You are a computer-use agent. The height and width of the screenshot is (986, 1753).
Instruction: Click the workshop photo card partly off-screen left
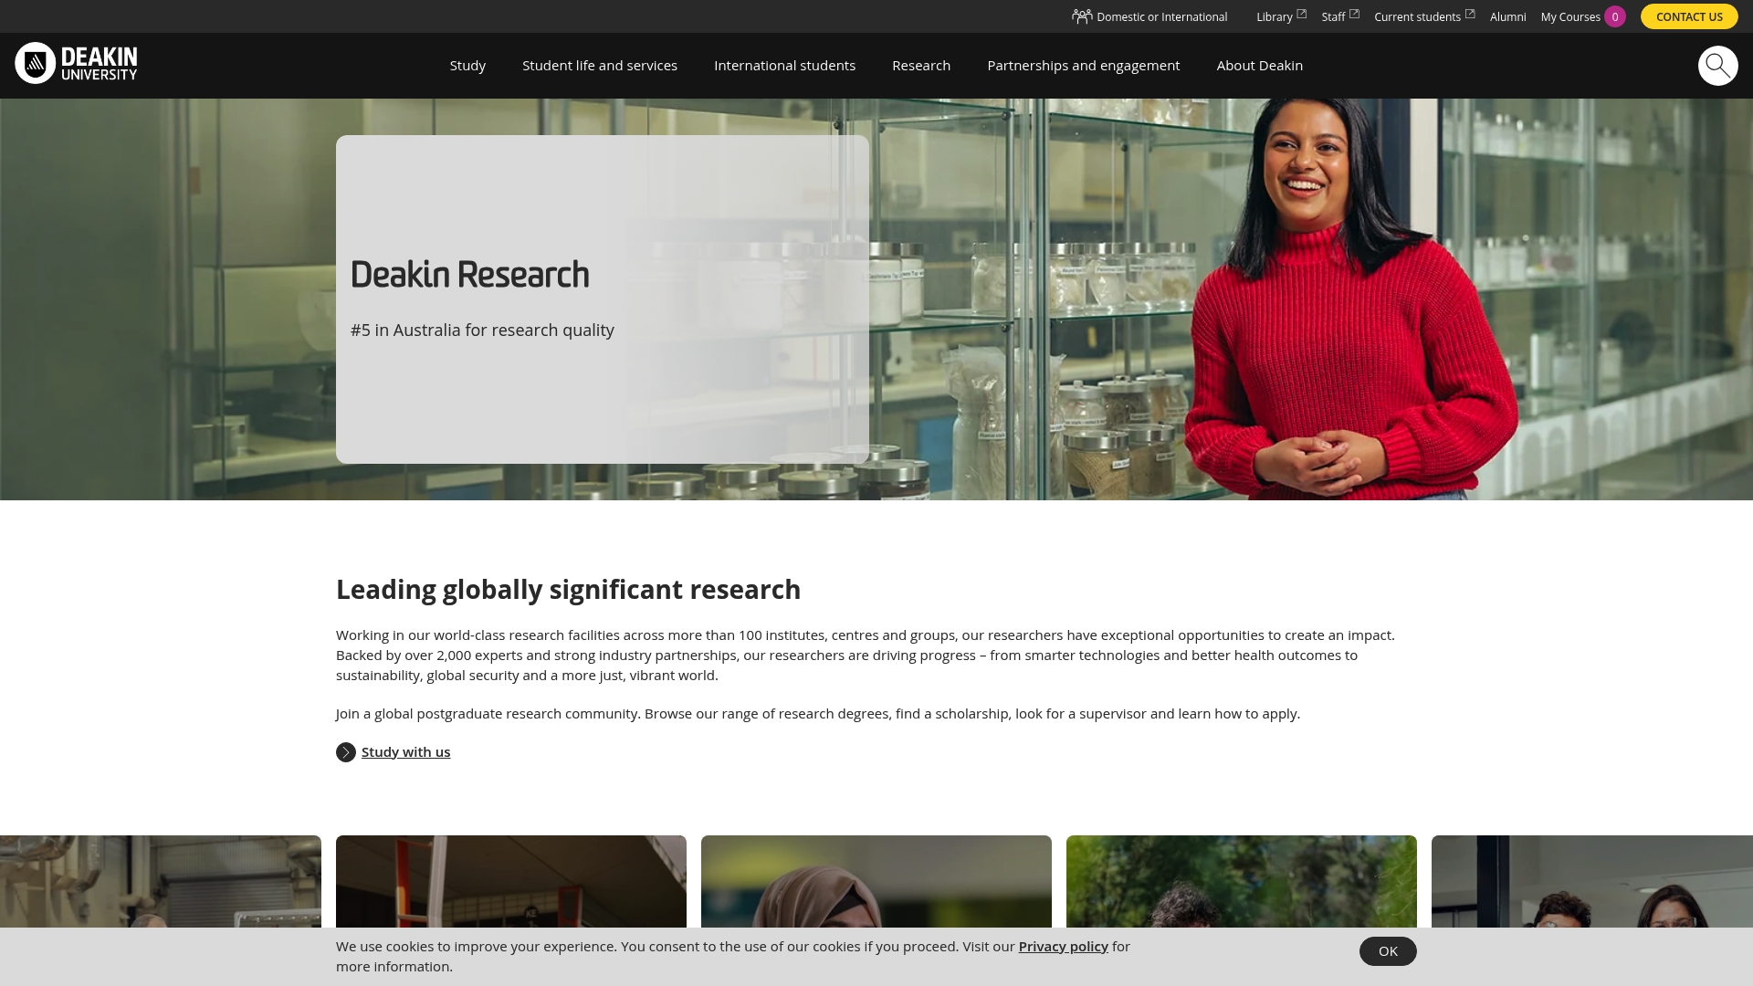(x=161, y=882)
